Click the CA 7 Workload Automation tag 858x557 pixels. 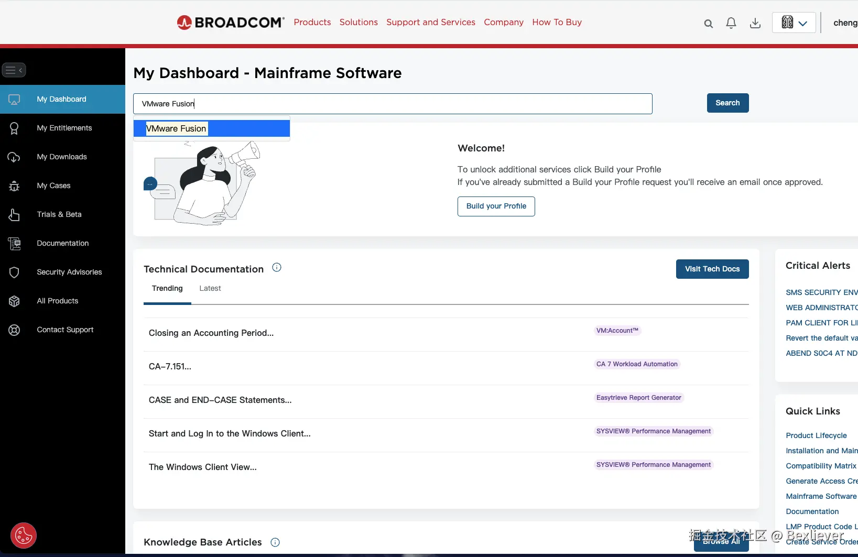[637, 364]
